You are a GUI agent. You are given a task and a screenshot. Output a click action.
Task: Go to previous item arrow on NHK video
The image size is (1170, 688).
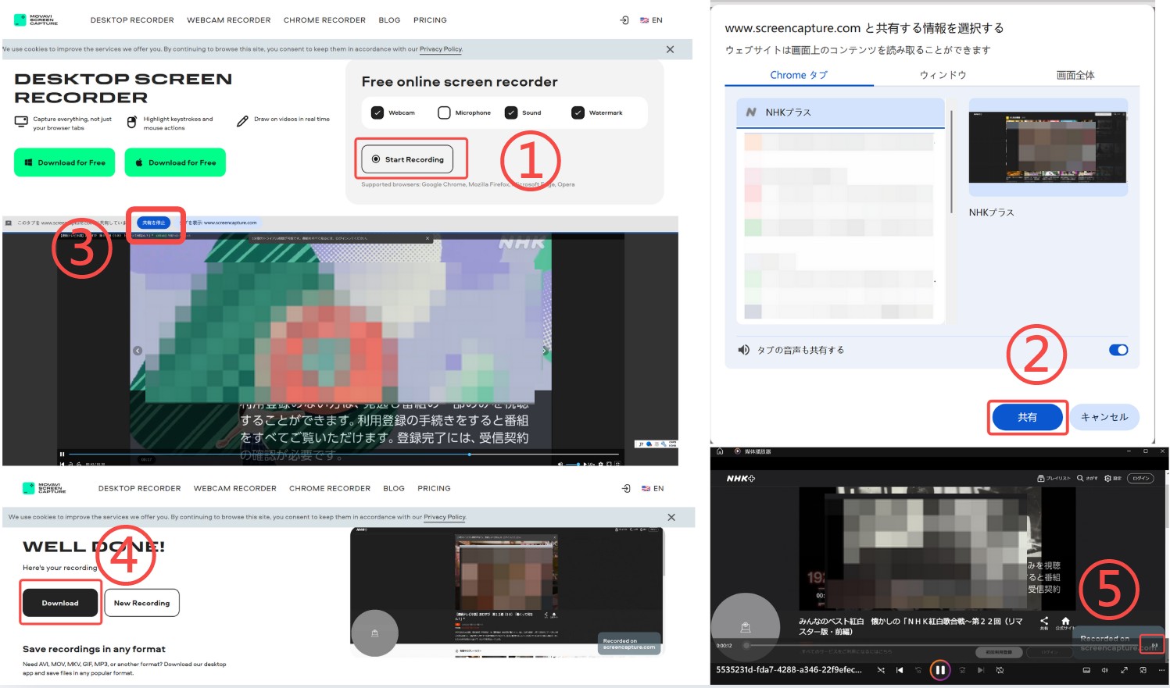[138, 351]
